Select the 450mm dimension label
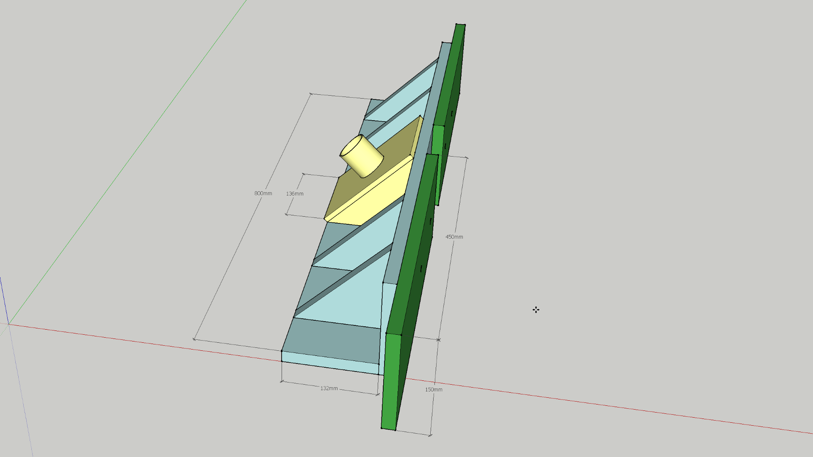 click(454, 237)
